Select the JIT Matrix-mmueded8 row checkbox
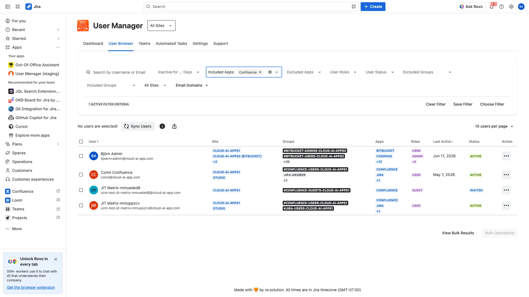The image size is (529, 297). 81,190
